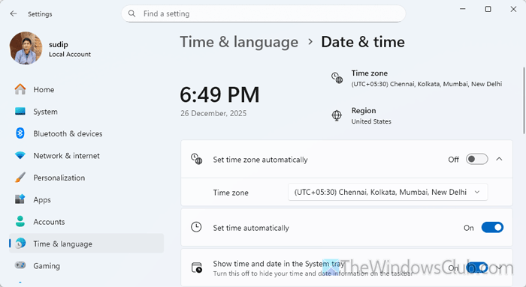This screenshot has height=287, width=526.
Task: Click the Time zone header entry
Action: (x=426, y=78)
